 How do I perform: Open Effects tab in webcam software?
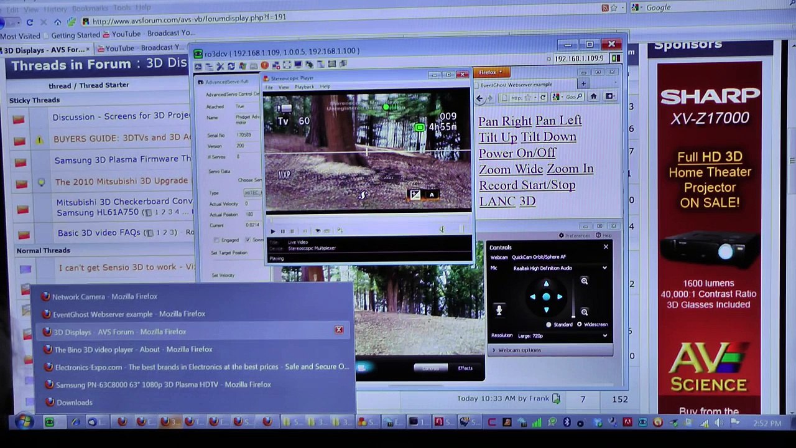(465, 368)
